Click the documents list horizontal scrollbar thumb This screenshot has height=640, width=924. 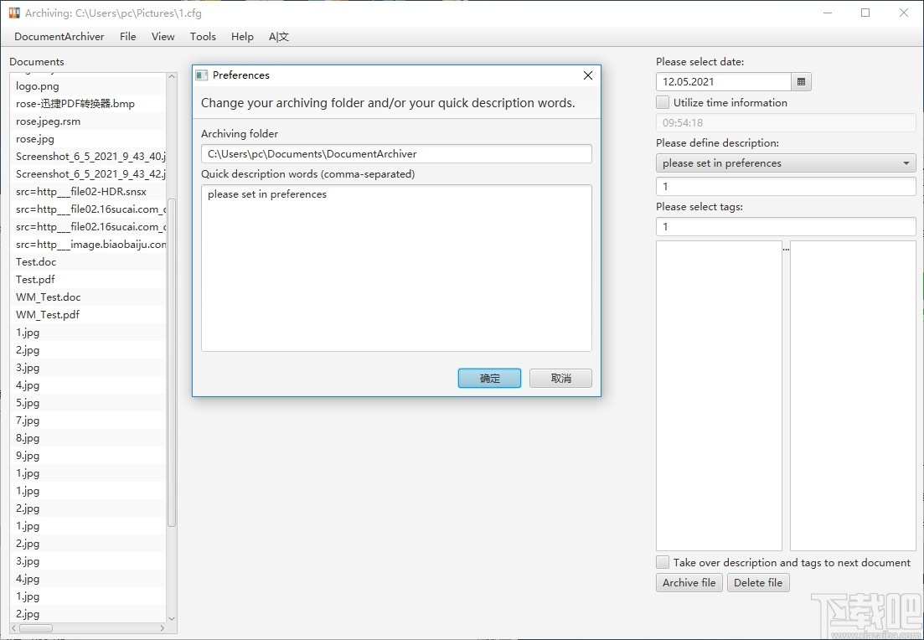[x=36, y=628]
